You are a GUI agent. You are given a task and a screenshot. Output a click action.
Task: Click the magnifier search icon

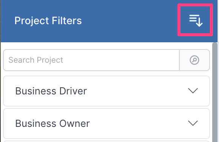[x=194, y=60]
